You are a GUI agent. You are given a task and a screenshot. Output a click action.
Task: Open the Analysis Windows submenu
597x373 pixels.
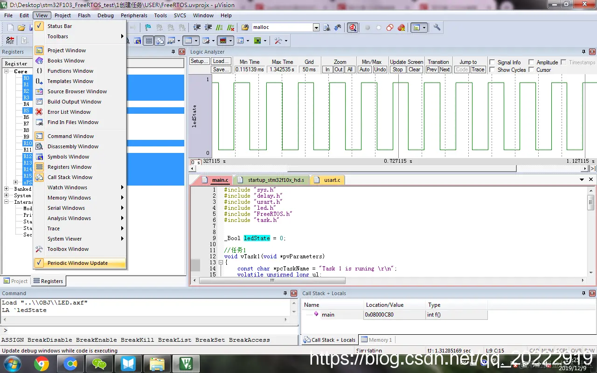80,218
